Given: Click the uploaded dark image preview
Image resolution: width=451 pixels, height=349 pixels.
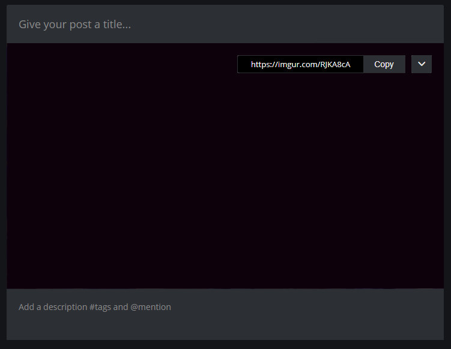Looking at the screenshot, I should tap(225, 180).
